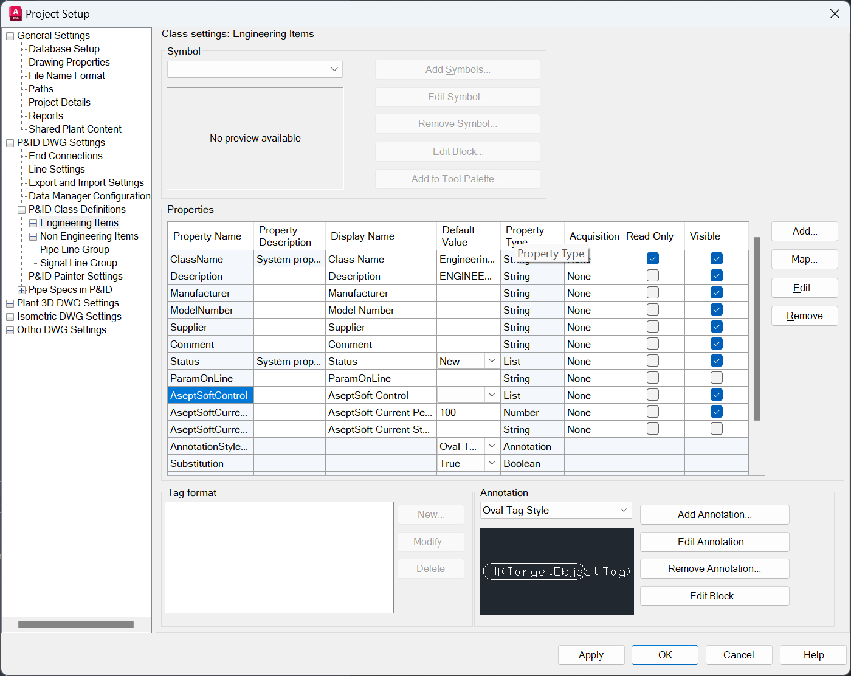Open End Connections settings
This screenshot has height=676, width=851.
(66, 156)
